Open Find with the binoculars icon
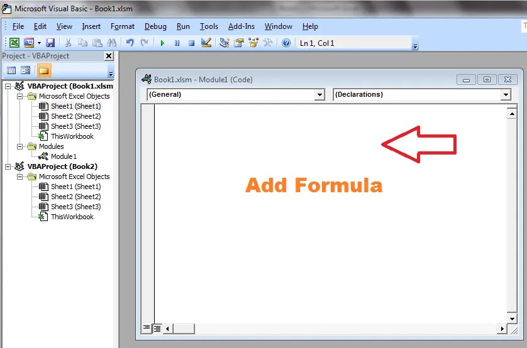This screenshot has width=527, height=348. [111, 43]
